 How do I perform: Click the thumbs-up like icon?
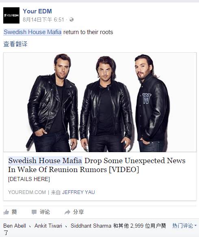(x=6, y=212)
